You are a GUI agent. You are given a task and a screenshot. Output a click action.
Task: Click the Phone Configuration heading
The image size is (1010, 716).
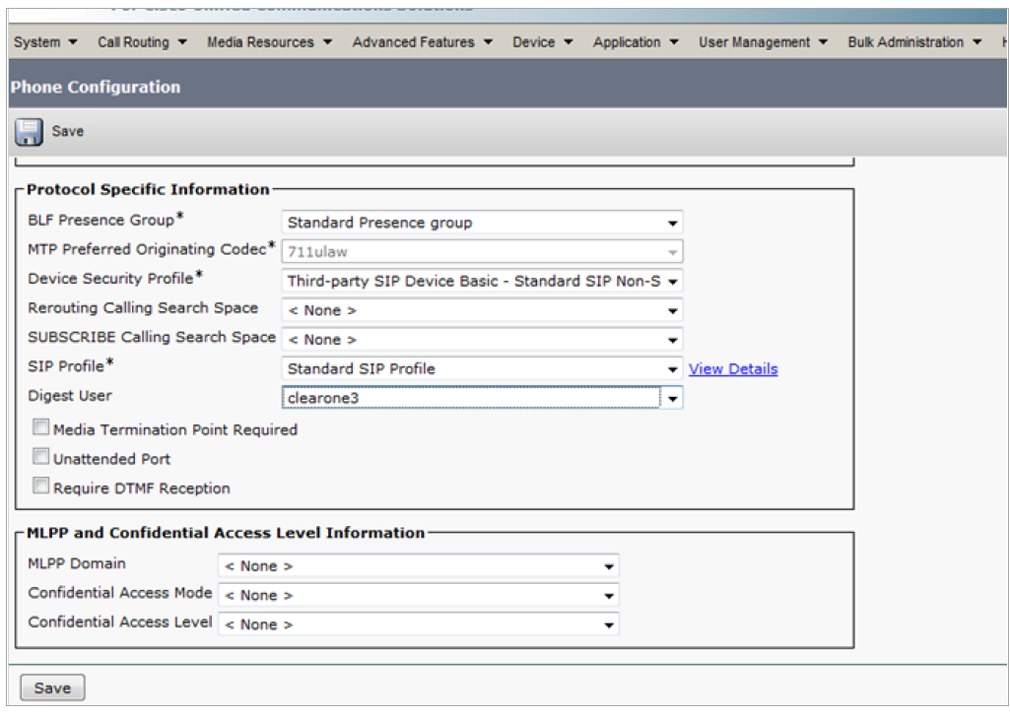click(x=96, y=87)
